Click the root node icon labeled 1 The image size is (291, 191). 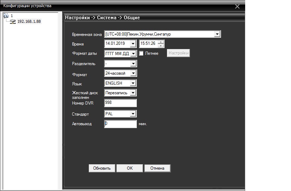pyautogui.click(x=6, y=16)
